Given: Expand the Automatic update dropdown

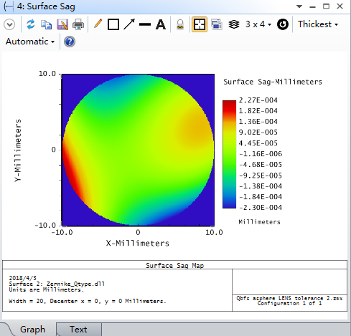Looking at the screenshot, I should pyautogui.click(x=30, y=42).
